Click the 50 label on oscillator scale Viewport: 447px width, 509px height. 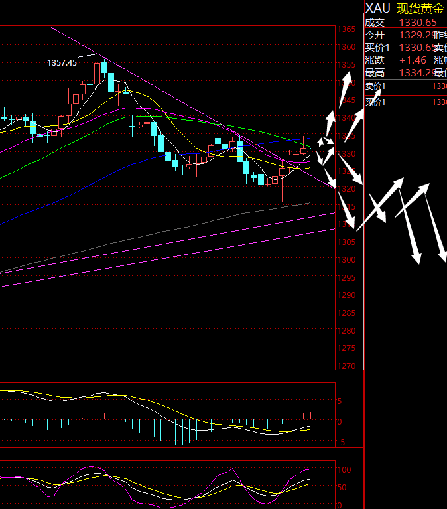(342, 488)
